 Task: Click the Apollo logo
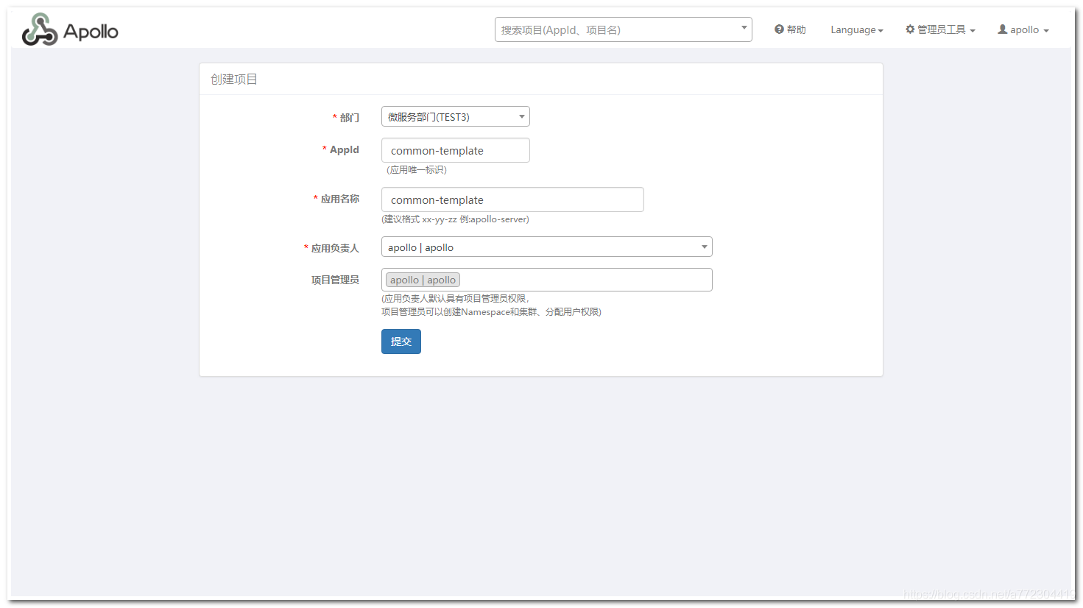69,29
